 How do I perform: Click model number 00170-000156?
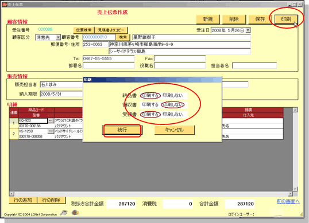click(x=36, y=126)
